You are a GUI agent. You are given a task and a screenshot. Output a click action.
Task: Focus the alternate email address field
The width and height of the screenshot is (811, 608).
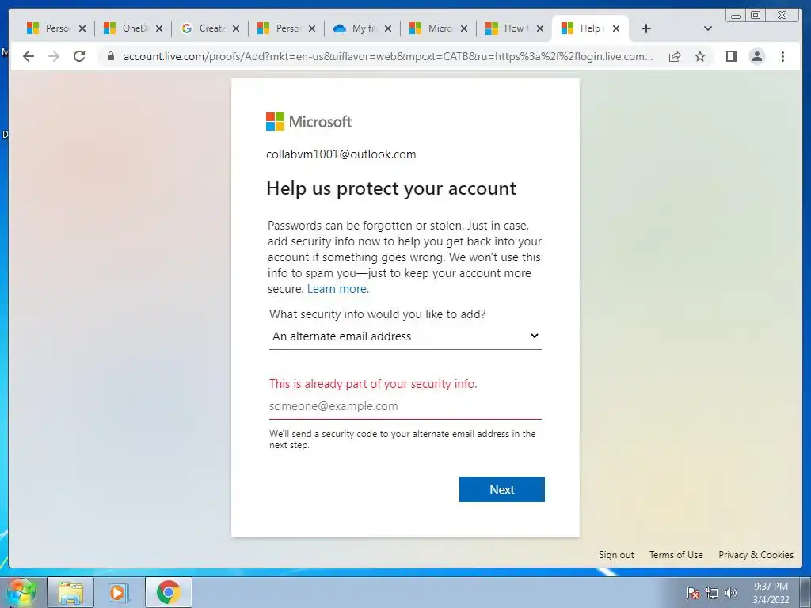(405, 406)
